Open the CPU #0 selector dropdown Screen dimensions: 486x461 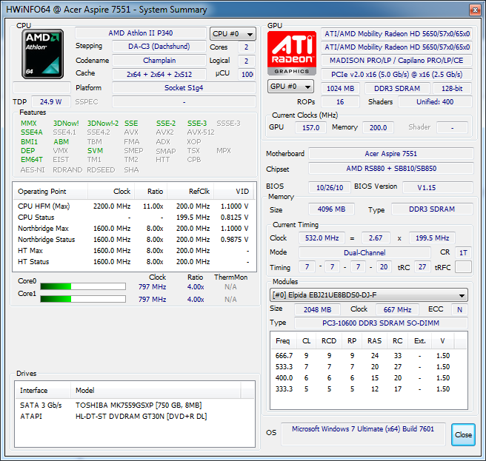point(233,34)
